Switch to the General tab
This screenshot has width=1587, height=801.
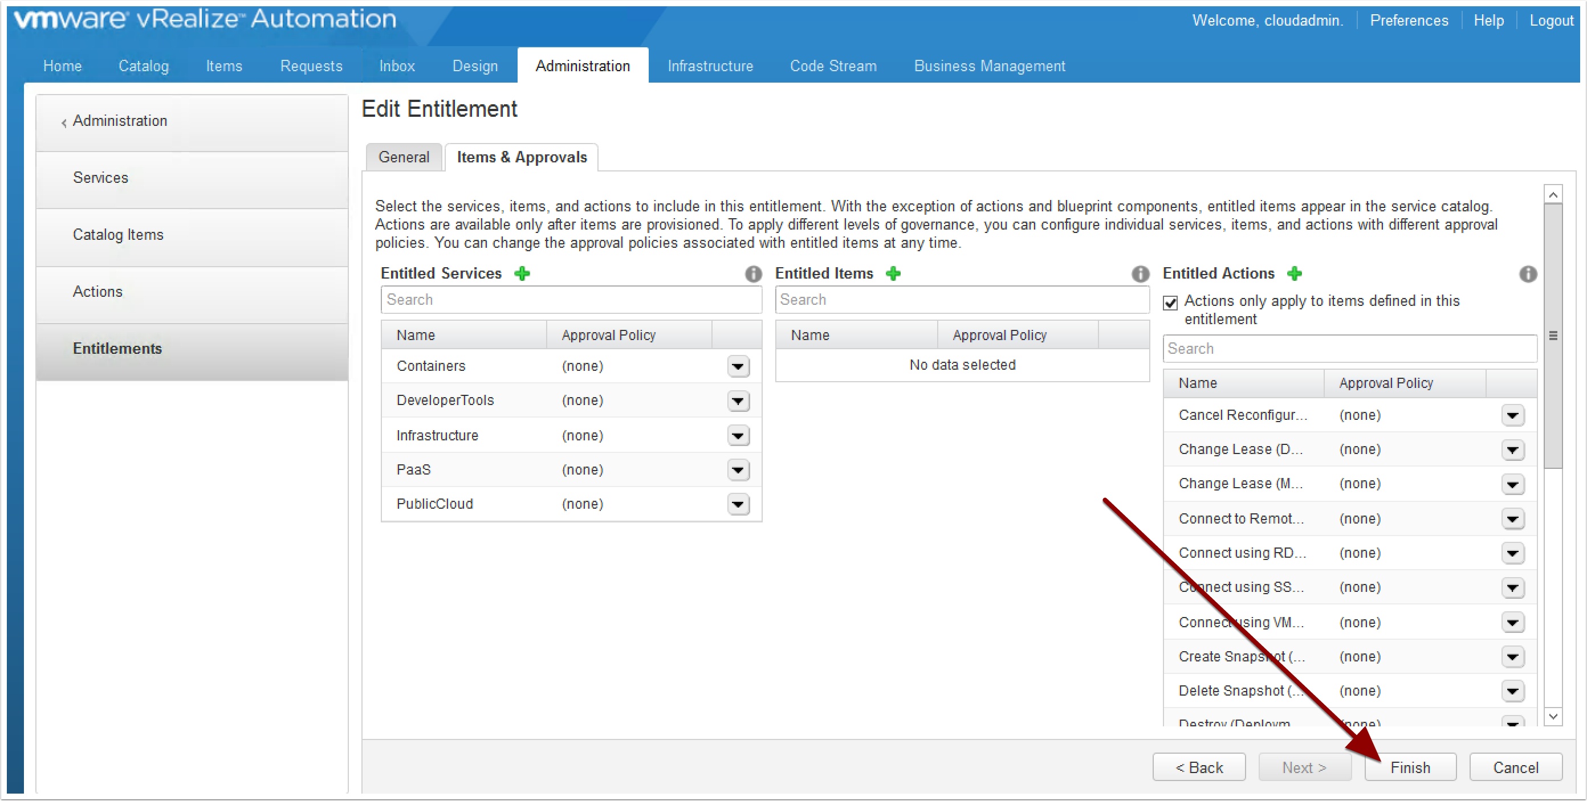(x=404, y=158)
